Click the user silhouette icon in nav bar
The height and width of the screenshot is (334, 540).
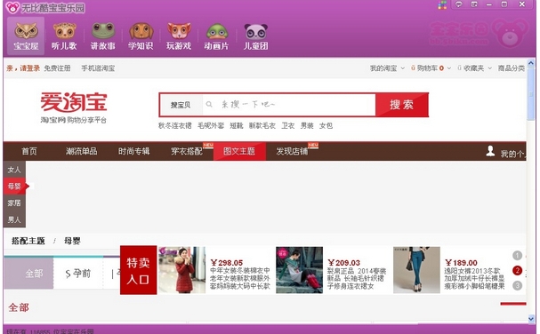click(x=490, y=151)
